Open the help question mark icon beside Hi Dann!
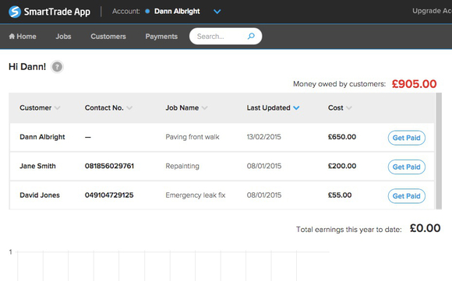Screen dimensions: 452x281 (x=57, y=67)
